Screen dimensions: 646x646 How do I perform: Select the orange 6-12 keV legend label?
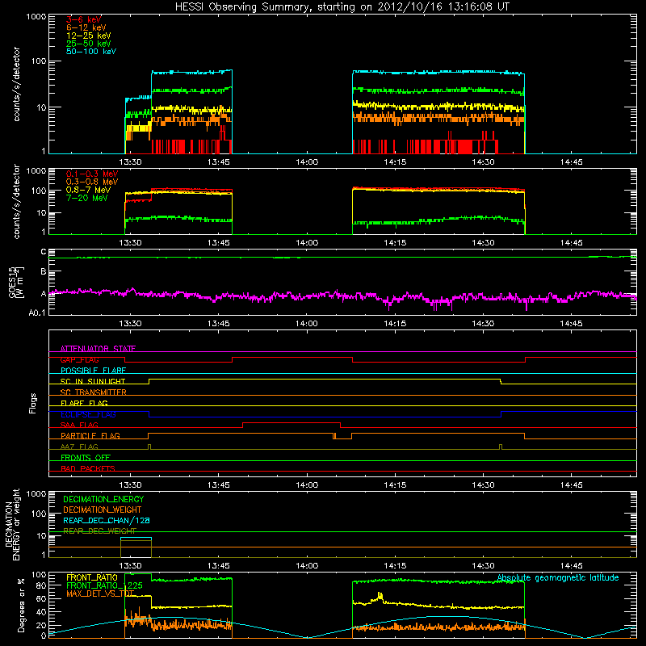tap(86, 27)
